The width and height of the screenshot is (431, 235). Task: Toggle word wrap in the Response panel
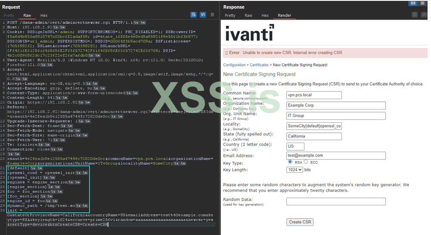coord(415,15)
